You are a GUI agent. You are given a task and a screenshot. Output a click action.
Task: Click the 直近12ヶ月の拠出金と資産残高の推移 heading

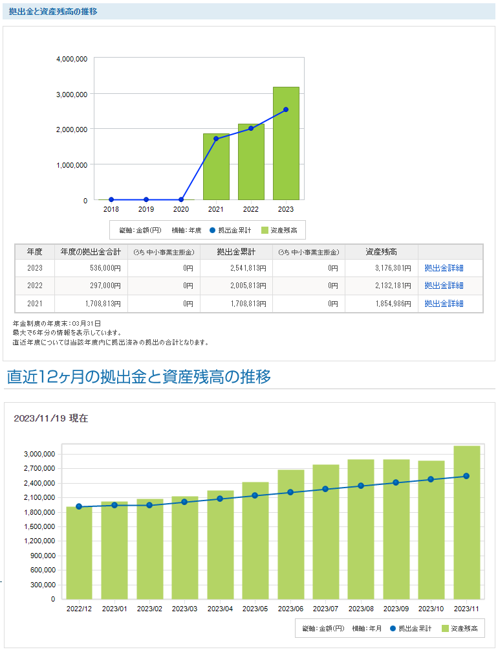139,377
